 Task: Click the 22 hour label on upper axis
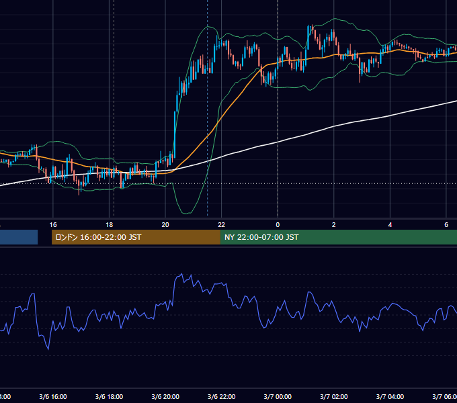point(222,225)
